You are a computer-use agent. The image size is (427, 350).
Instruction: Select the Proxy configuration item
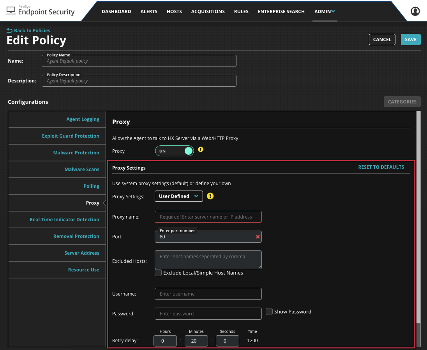click(57, 203)
